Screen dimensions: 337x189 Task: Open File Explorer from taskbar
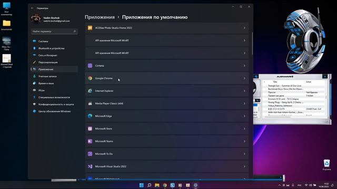(x=157, y=185)
